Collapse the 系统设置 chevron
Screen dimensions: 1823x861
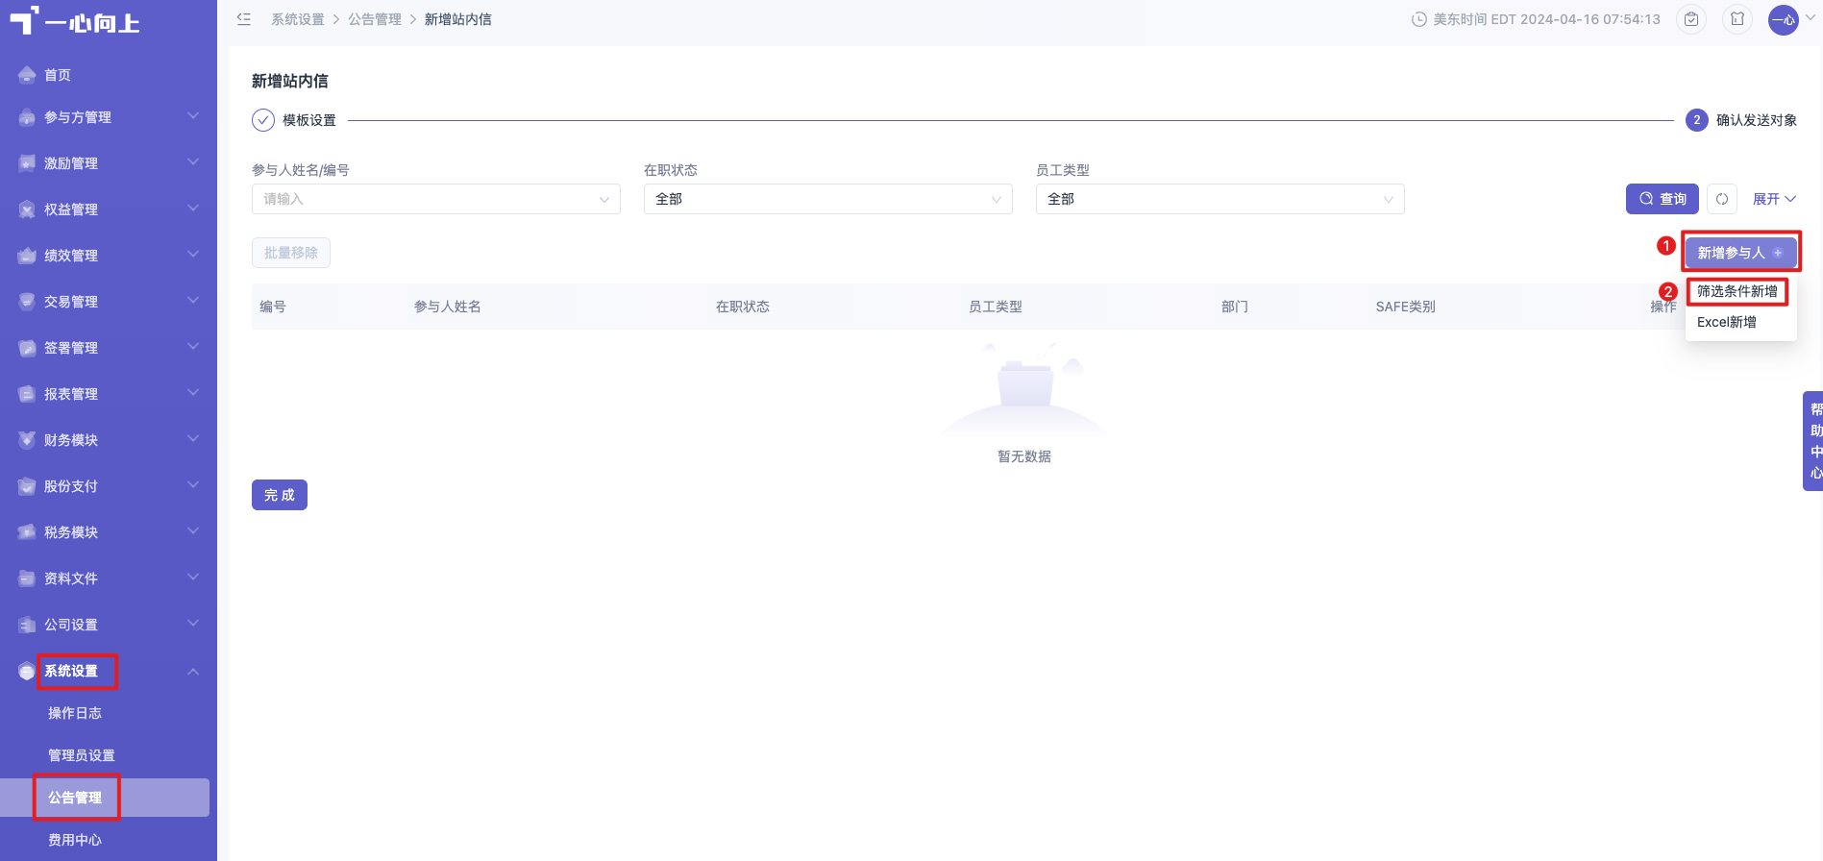[x=193, y=671]
